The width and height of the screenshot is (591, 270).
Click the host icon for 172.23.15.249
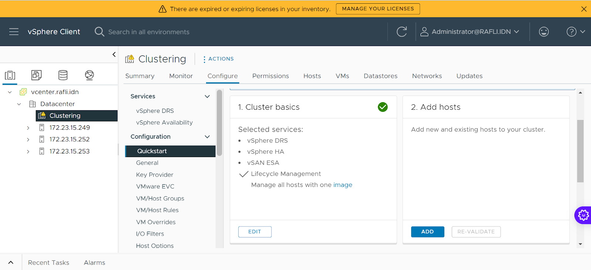click(x=42, y=128)
